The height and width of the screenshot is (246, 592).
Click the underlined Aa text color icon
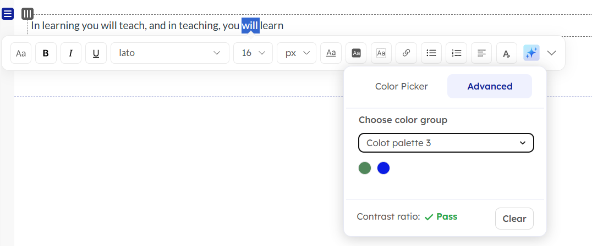click(331, 53)
